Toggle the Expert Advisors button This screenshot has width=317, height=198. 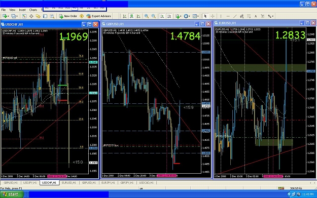(99, 16)
